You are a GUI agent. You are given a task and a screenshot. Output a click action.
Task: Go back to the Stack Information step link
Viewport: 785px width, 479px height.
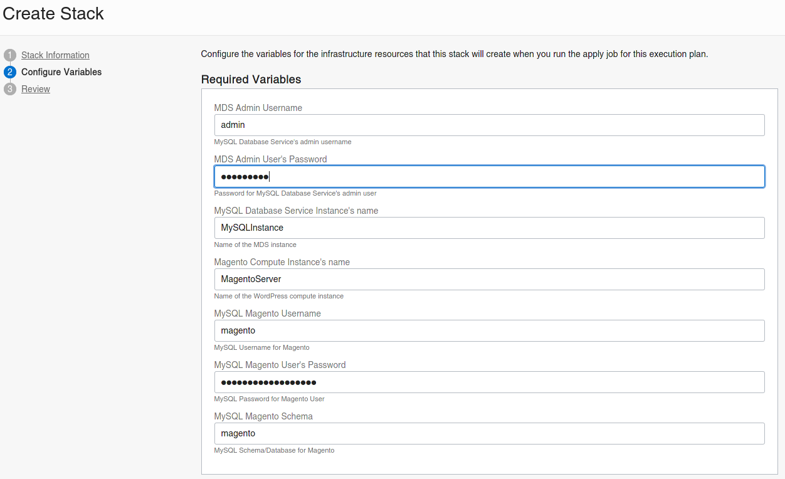click(x=55, y=55)
